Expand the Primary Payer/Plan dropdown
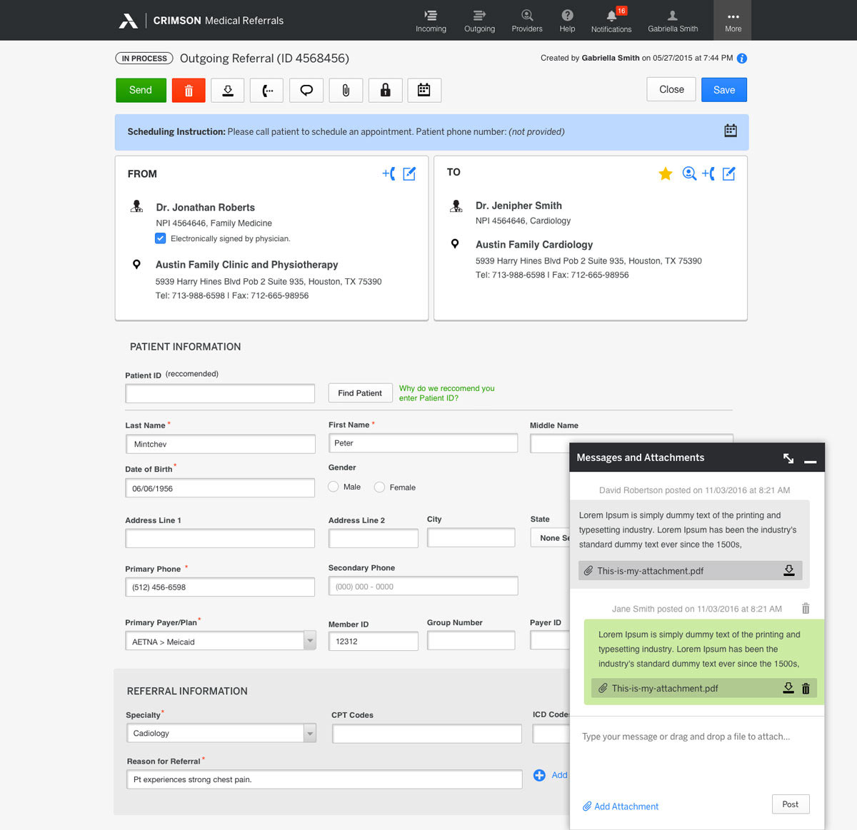857x830 pixels. pos(309,641)
